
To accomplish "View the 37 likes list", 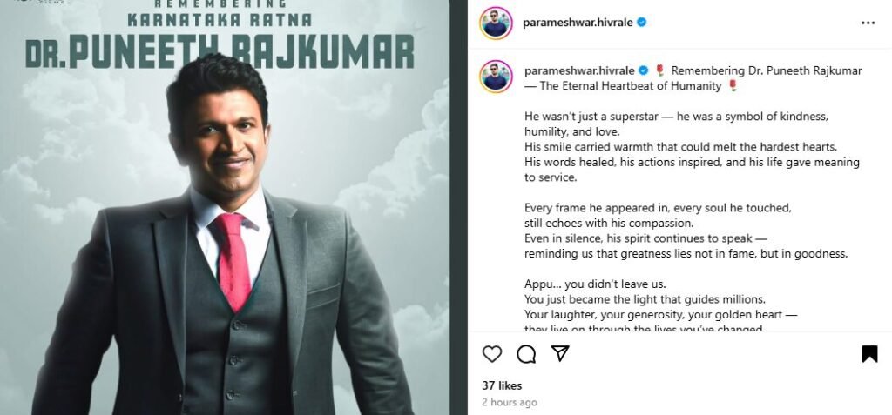I will point(502,385).
